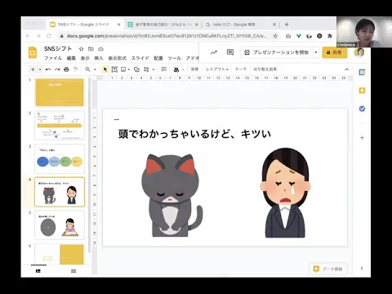
Task: Open comment history icon near share
Action: point(230,52)
